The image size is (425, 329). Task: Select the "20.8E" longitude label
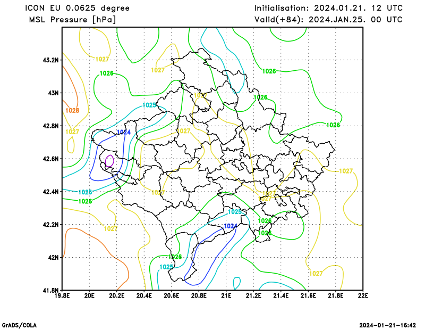pos(199,295)
